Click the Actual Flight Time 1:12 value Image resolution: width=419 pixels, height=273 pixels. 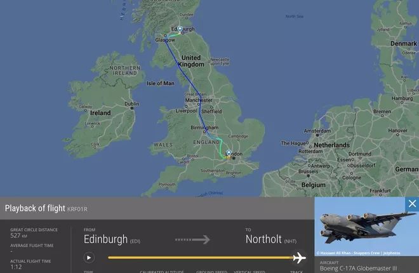pyautogui.click(x=16, y=267)
